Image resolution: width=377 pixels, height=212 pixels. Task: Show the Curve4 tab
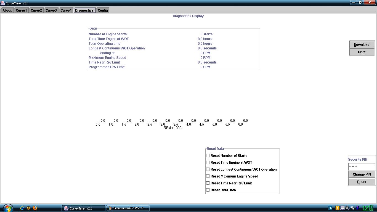coord(66,10)
